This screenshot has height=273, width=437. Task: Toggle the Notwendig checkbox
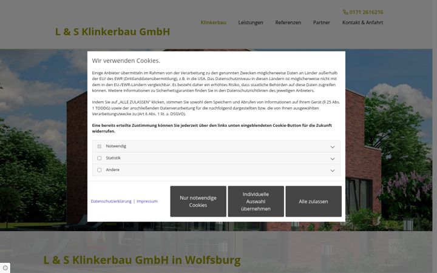[99, 146]
